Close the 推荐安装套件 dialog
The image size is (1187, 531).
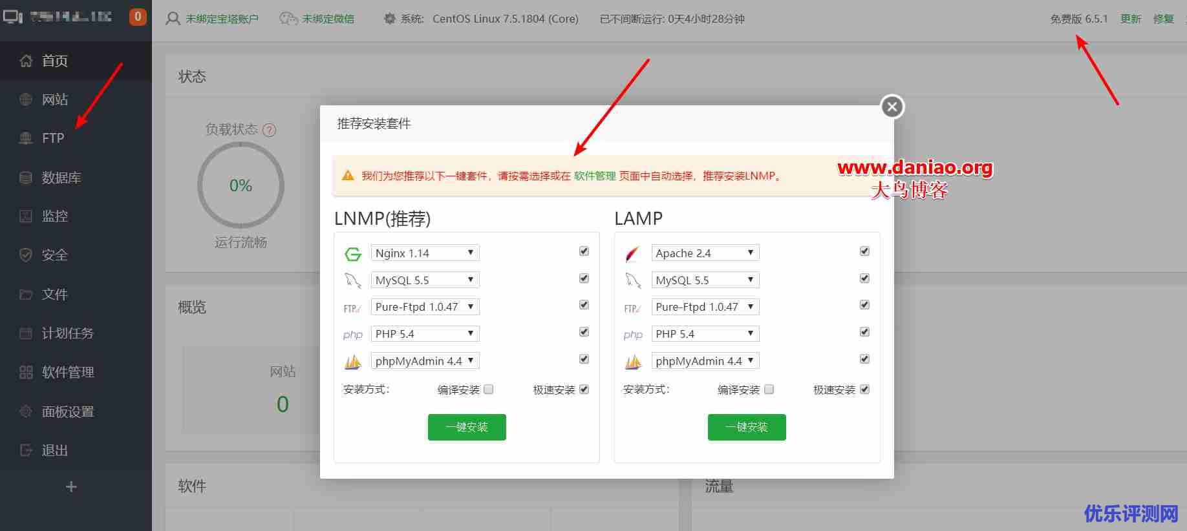coord(892,107)
